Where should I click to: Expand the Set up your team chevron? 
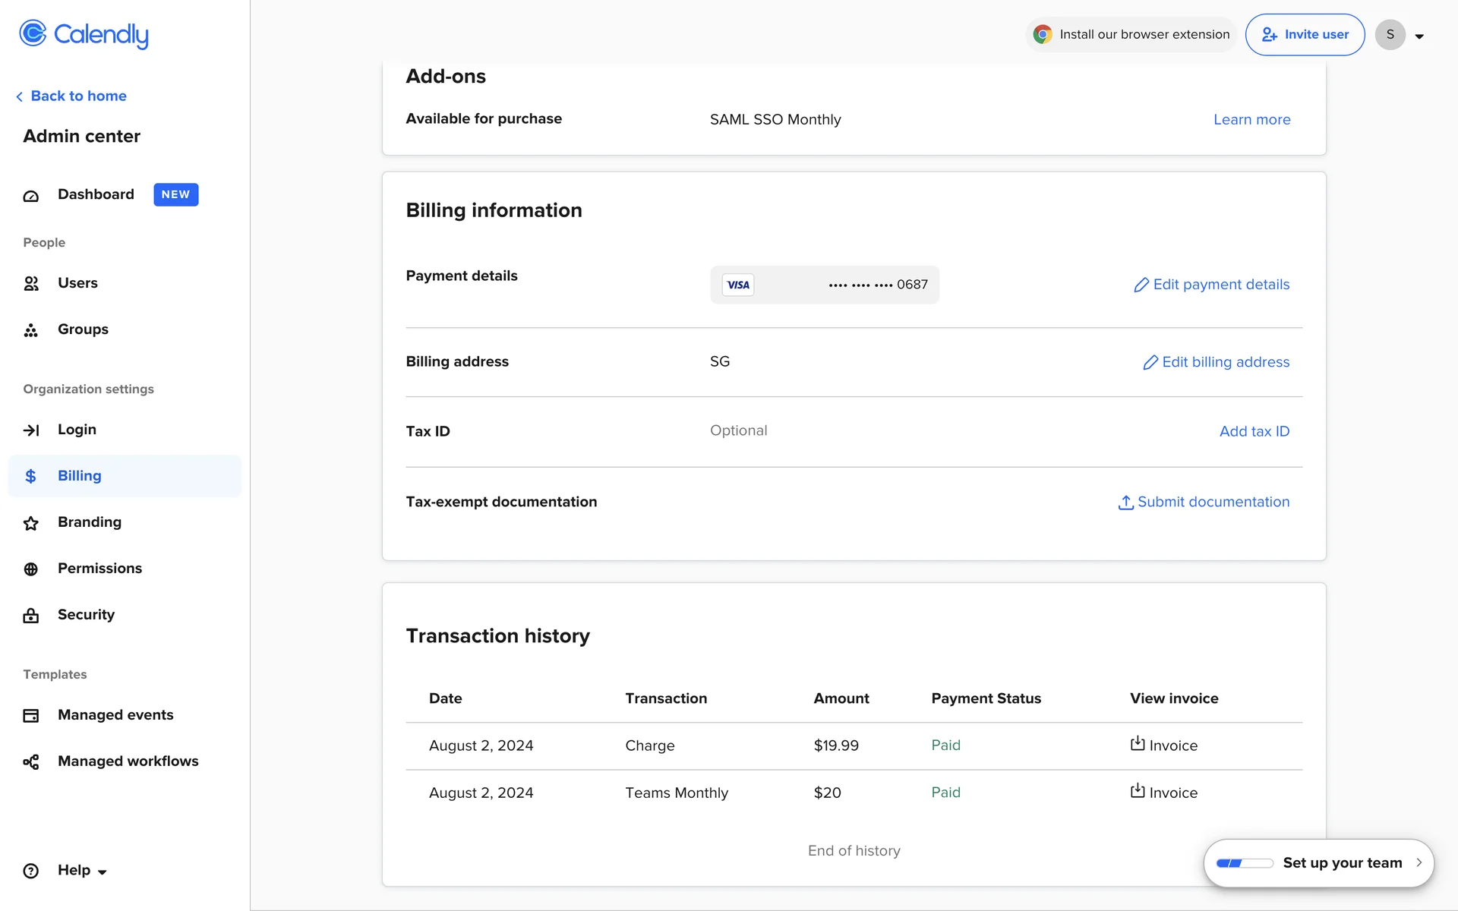click(x=1419, y=862)
